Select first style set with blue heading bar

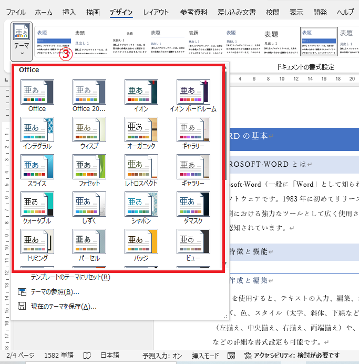coord(54,42)
